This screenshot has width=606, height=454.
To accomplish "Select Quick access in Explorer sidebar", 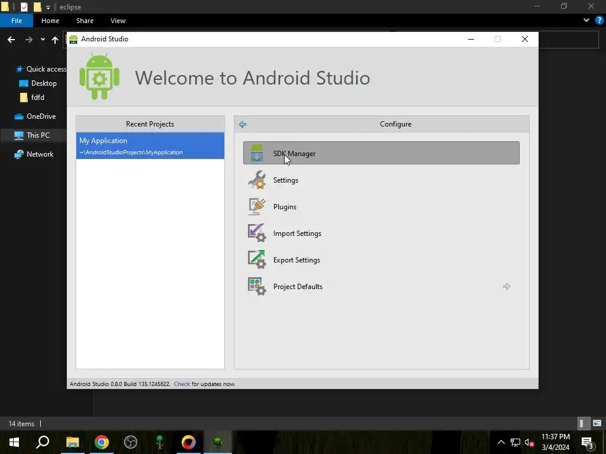I will pyautogui.click(x=41, y=69).
